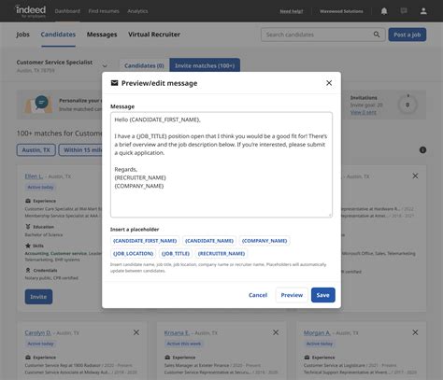The image size is (443, 380).
Task: Switch to the Messages tab
Action: (x=102, y=35)
